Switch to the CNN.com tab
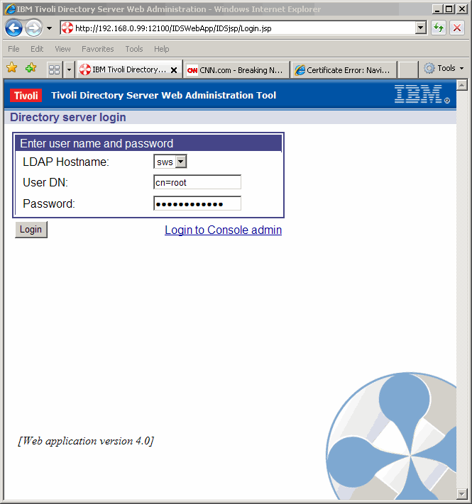 click(236, 70)
